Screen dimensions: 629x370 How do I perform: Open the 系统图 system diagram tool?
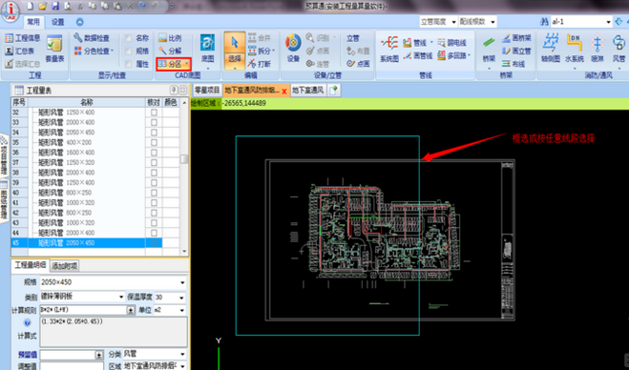pyautogui.click(x=389, y=49)
